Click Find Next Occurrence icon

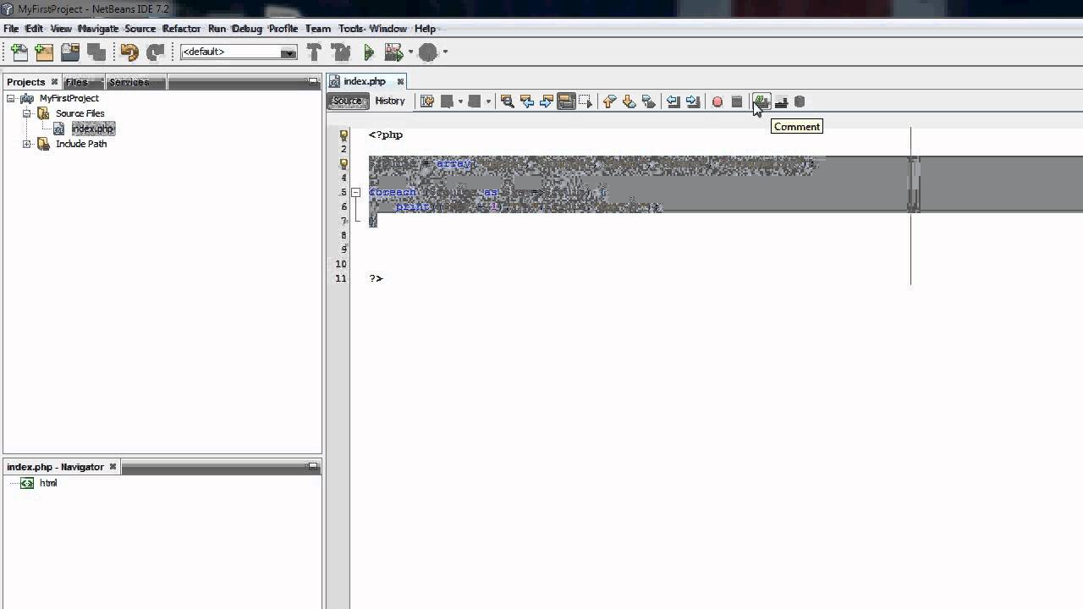pos(547,101)
